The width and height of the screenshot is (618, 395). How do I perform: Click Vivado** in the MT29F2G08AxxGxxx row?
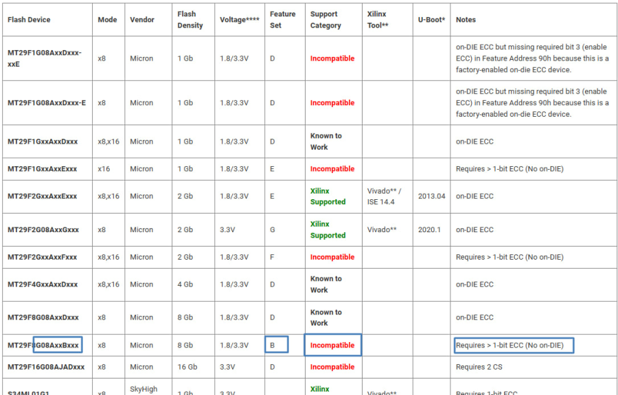click(x=382, y=229)
